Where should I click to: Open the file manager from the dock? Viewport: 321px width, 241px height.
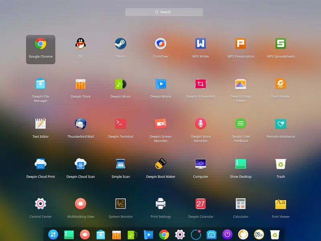point(101,235)
